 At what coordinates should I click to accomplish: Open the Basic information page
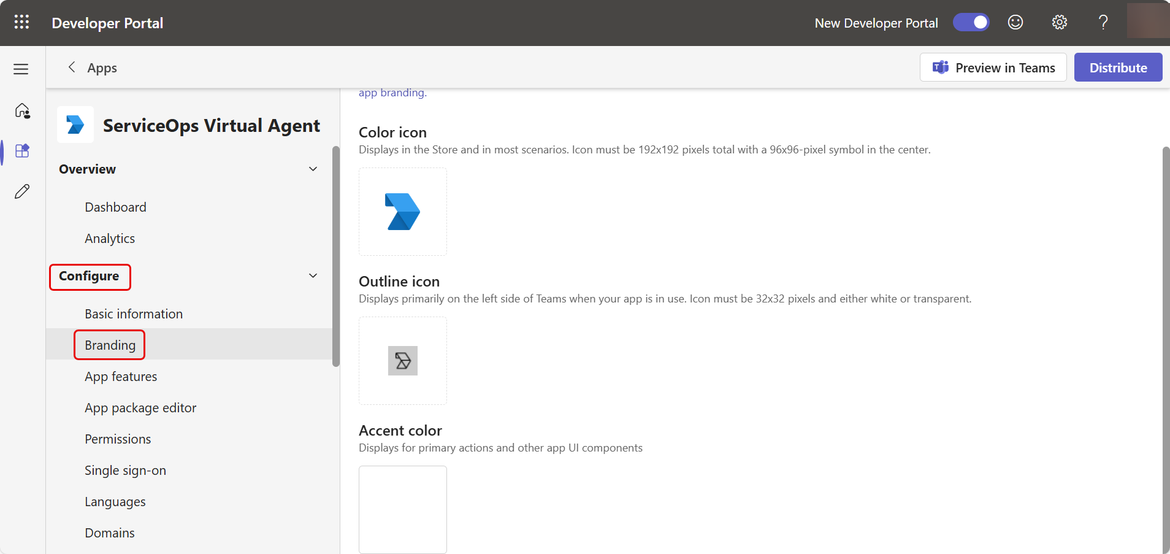pyautogui.click(x=134, y=314)
